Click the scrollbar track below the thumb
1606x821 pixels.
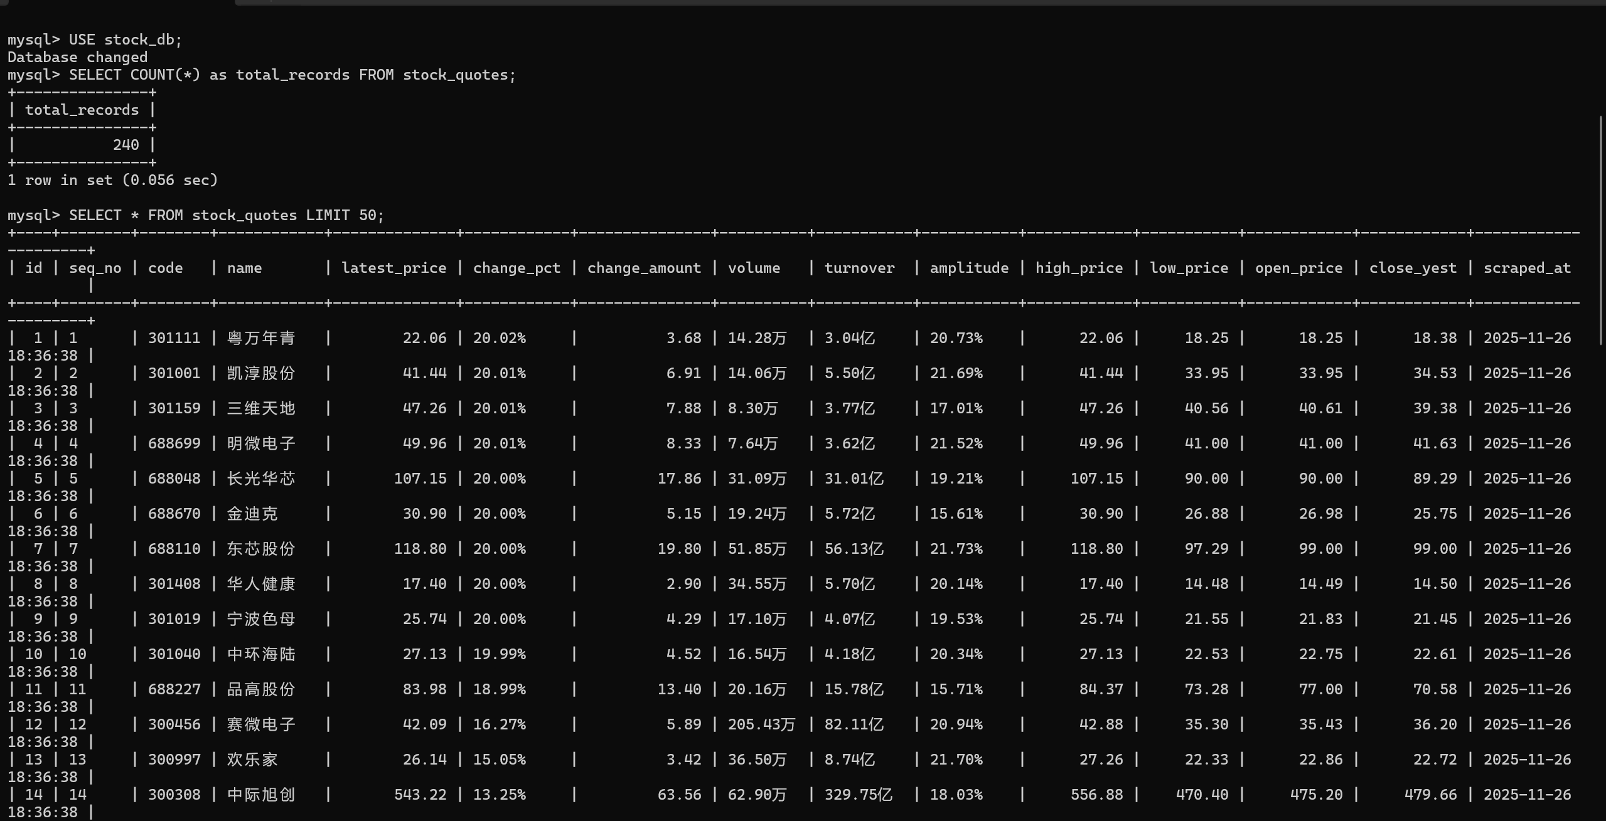click(x=1602, y=564)
